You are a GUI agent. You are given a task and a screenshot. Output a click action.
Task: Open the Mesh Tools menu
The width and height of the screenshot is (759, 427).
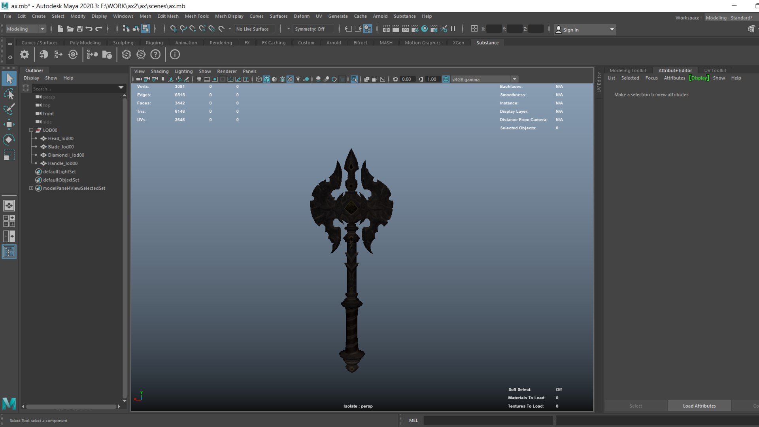[196, 16]
